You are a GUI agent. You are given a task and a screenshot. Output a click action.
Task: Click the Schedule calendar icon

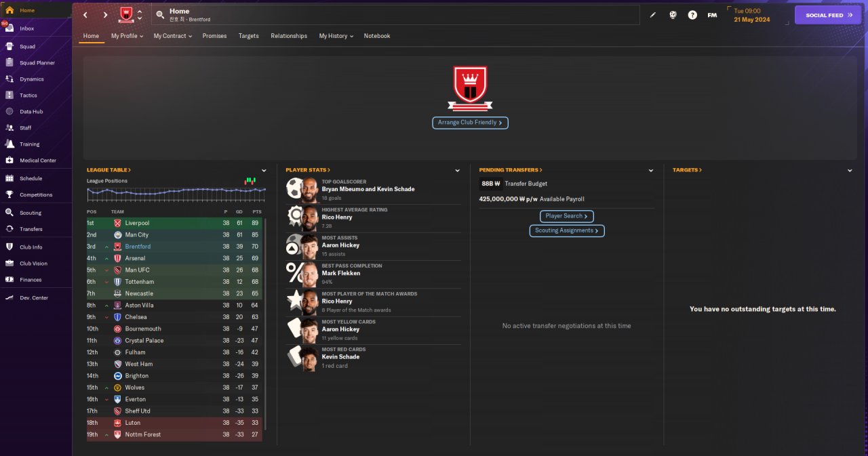click(x=9, y=179)
